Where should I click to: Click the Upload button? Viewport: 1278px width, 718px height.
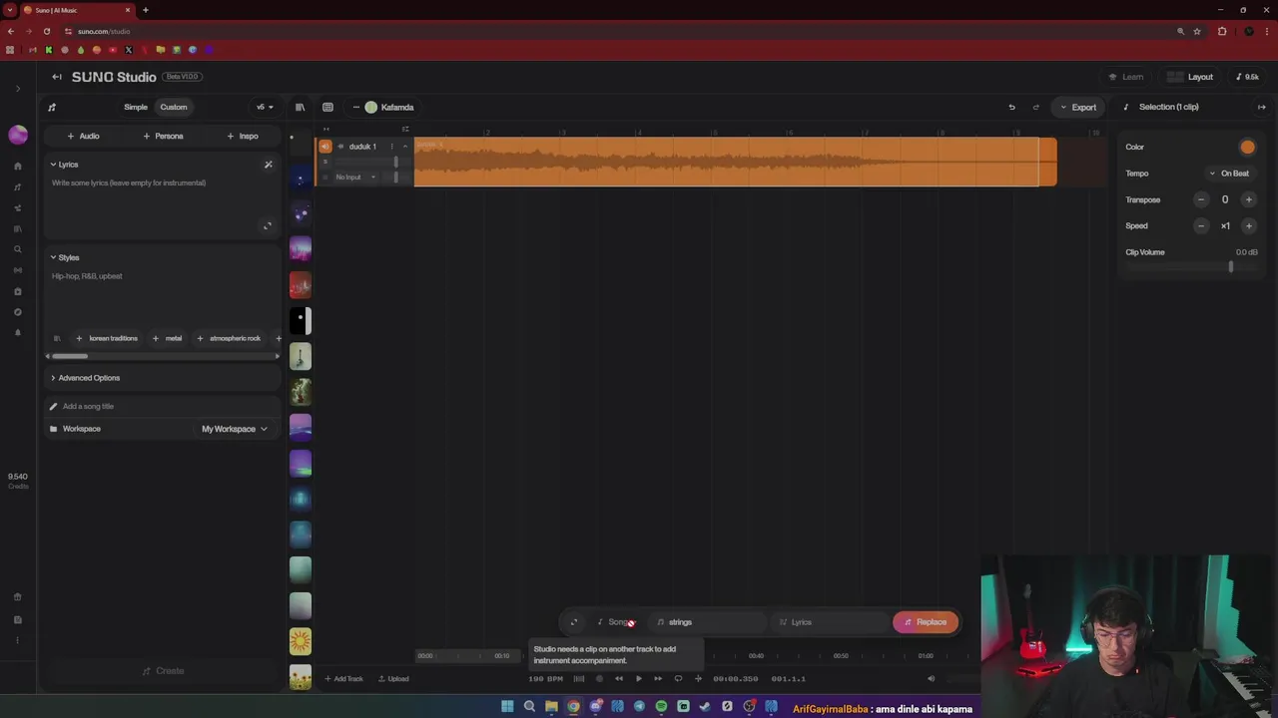(393, 679)
